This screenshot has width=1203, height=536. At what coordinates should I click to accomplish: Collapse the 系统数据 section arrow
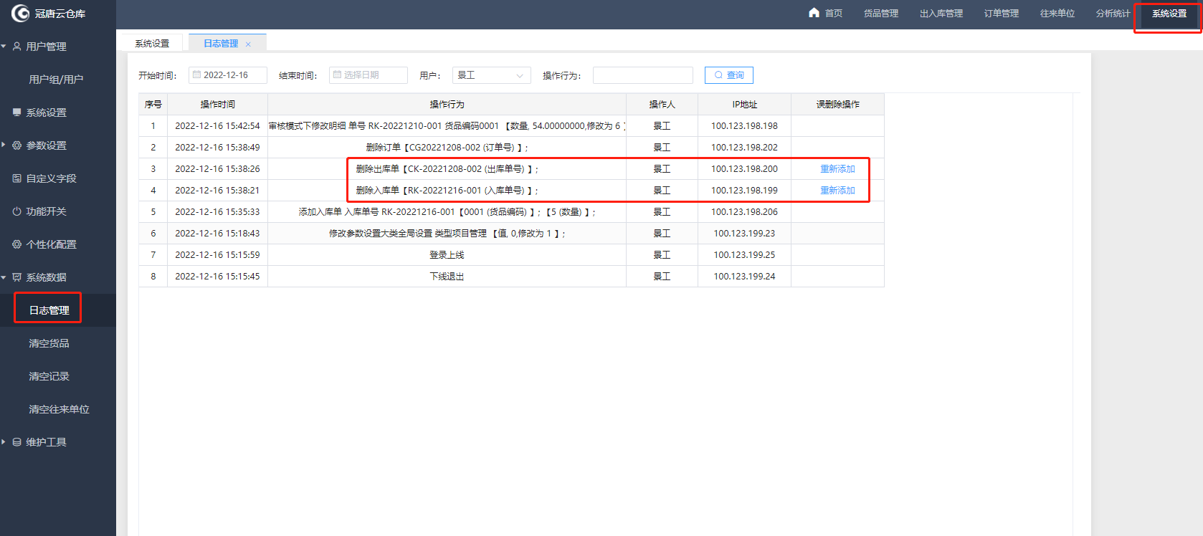pyautogui.click(x=4, y=277)
